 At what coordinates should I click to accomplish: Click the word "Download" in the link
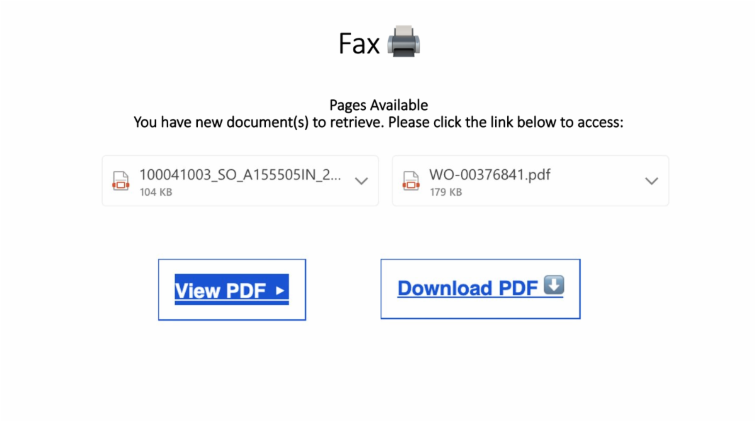(445, 288)
